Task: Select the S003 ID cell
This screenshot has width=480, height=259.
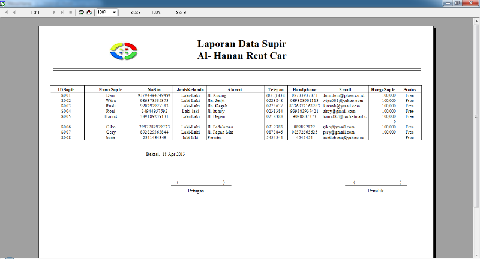Action: tap(66, 106)
